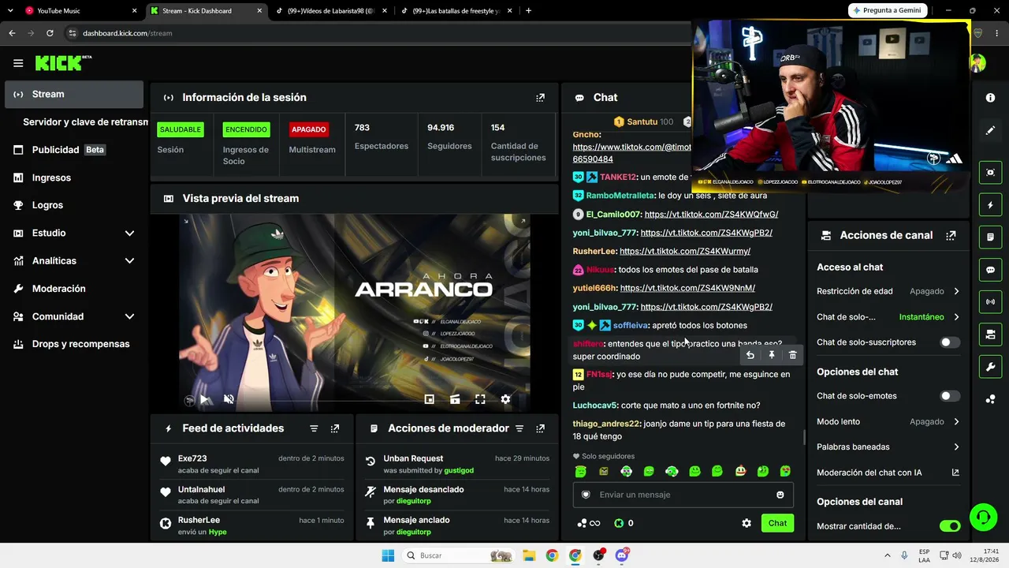Viewport: 1009px width, 568px height.
Task: Open the emoji picker in message box
Action: pos(780,495)
